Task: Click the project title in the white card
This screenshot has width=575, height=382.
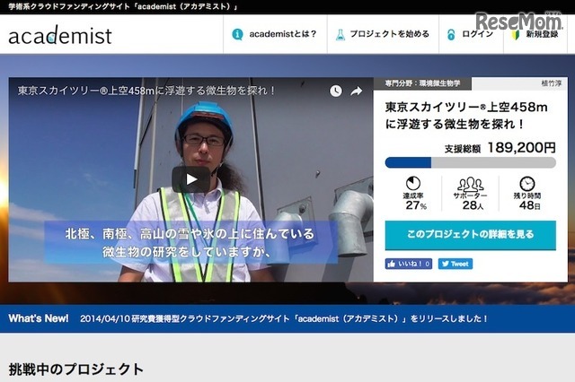Action: [x=466, y=116]
